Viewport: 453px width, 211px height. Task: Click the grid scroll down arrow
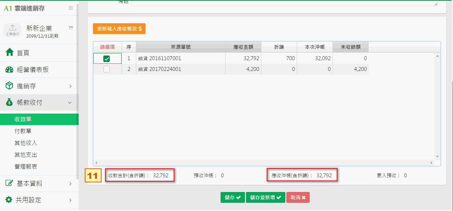(437, 157)
